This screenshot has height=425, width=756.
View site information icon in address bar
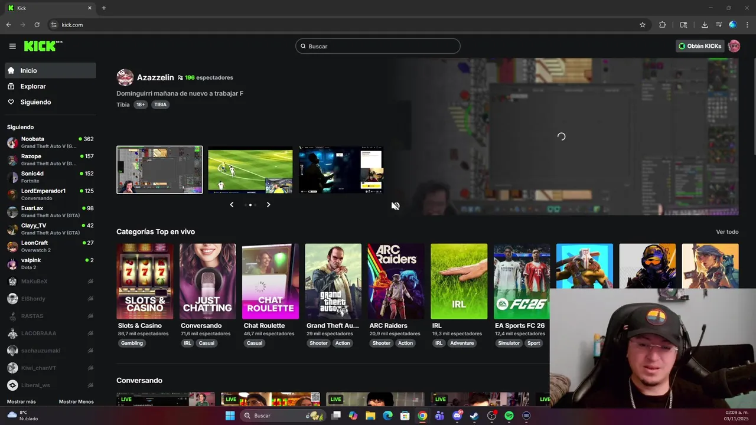54,25
